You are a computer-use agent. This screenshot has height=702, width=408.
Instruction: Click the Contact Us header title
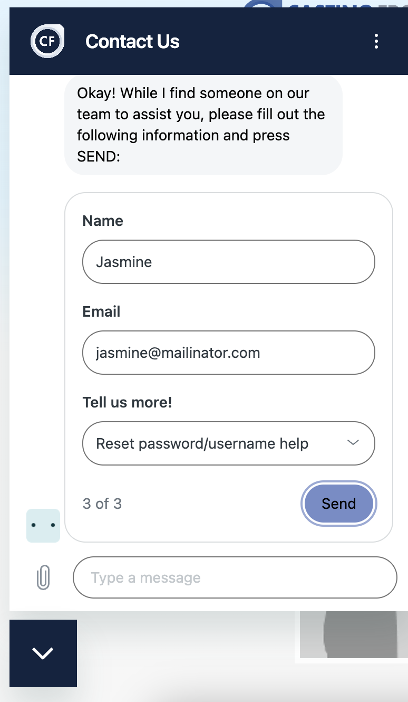pyautogui.click(x=132, y=41)
